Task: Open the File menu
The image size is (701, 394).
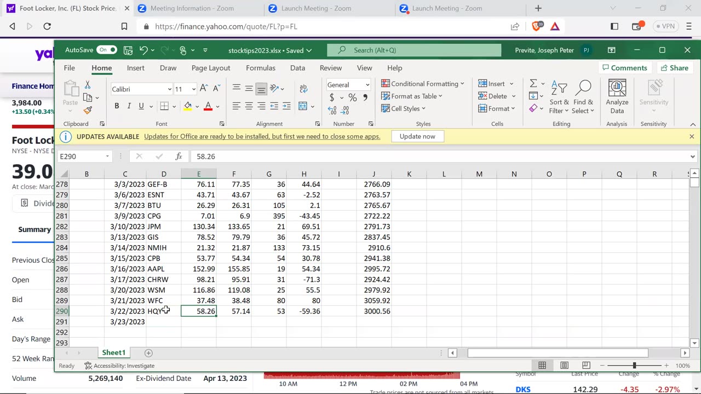Action: (x=69, y=68)
